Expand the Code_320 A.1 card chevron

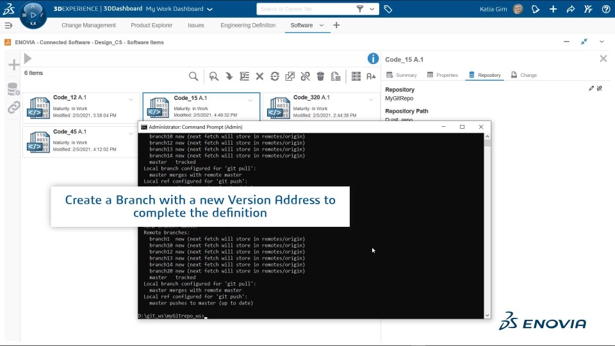(371, 100)
